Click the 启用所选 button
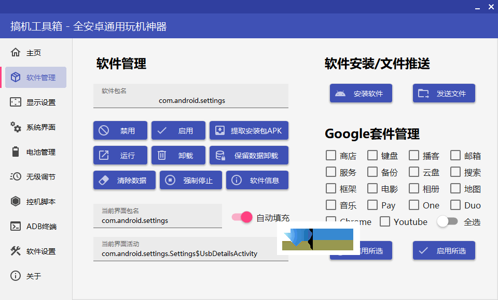The image size is (498, 300). click(444, 250)
